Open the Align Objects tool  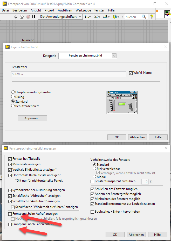pos(88,17)
